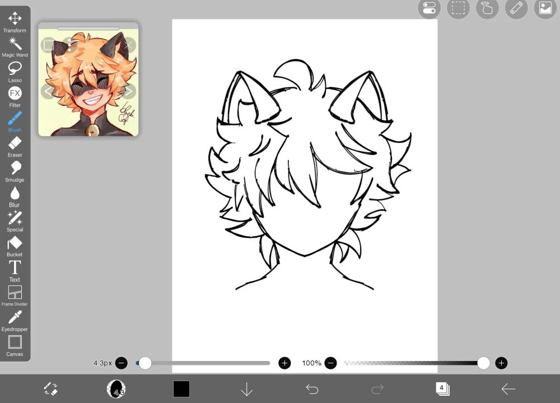560x403 pixels.
Task: Switch between brush and eraser icon
Action: pos(50,388)
